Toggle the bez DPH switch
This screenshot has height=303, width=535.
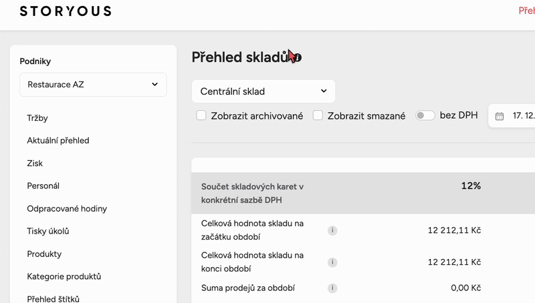(x=425, y=115)
